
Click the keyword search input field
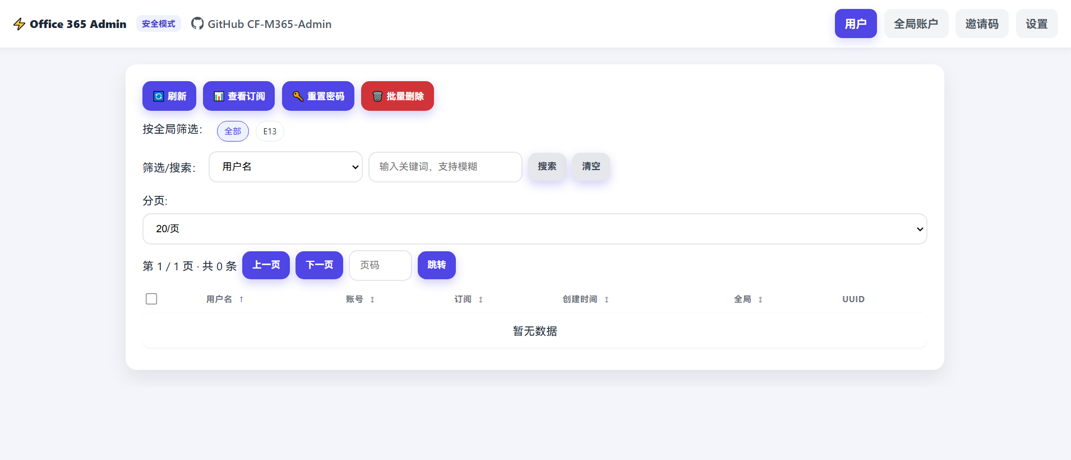coord(445,167)
